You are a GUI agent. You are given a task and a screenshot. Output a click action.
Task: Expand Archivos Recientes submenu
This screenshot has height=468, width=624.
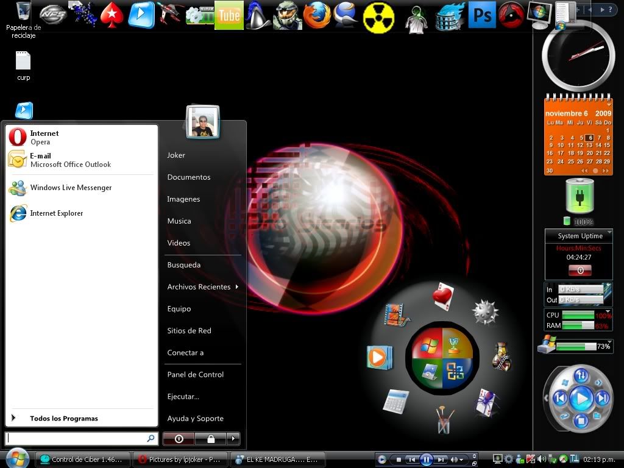(203, 287)
